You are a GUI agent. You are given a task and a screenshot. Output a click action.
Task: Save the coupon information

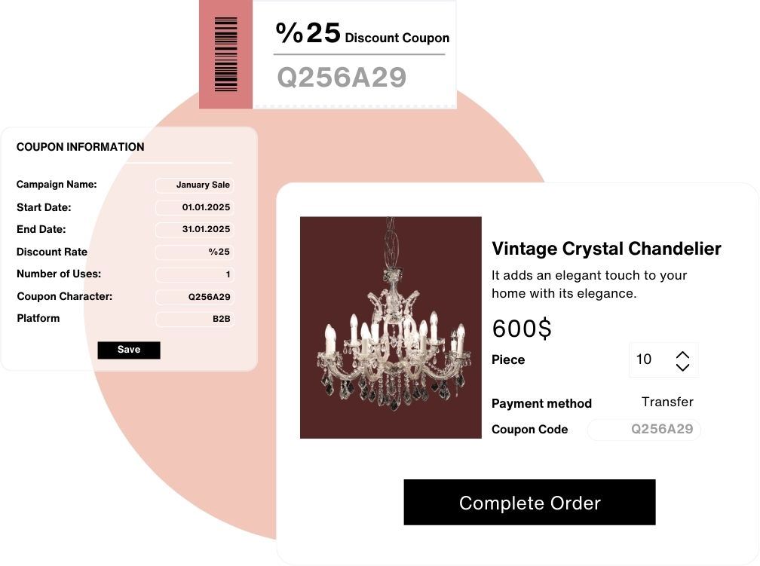click(x=129, y=350)
